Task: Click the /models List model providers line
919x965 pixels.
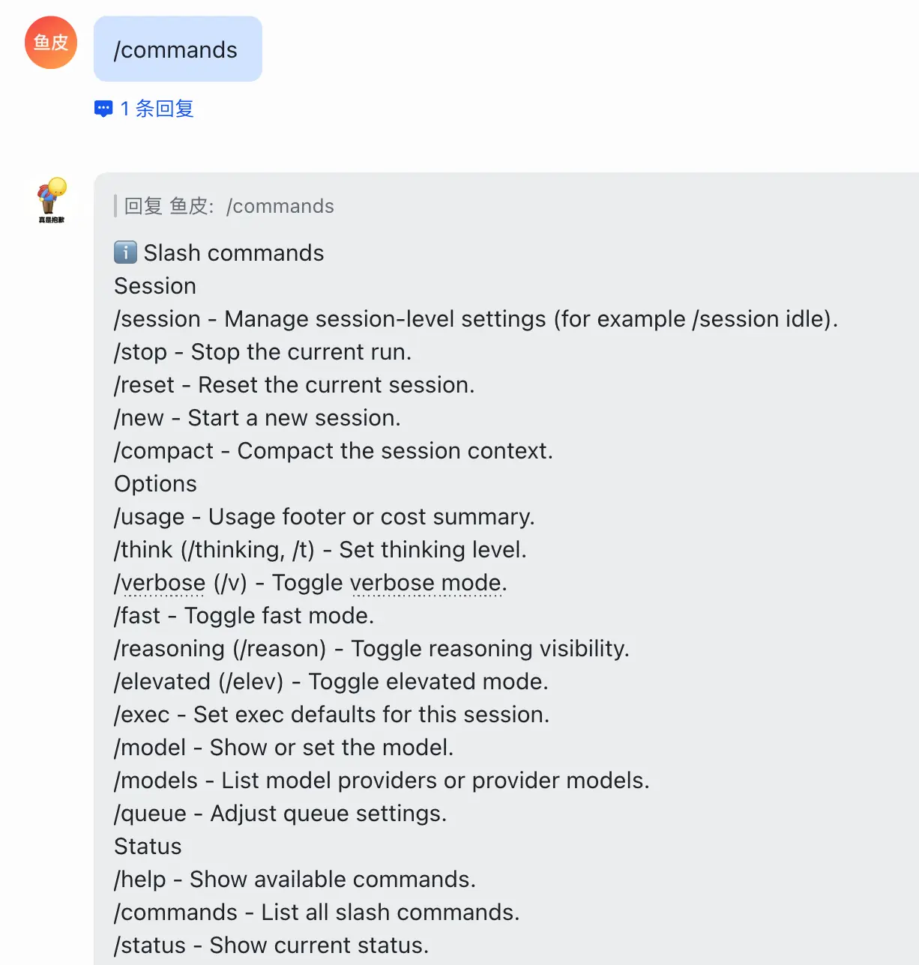Action: pyautogui.click(x=382, y=781)
